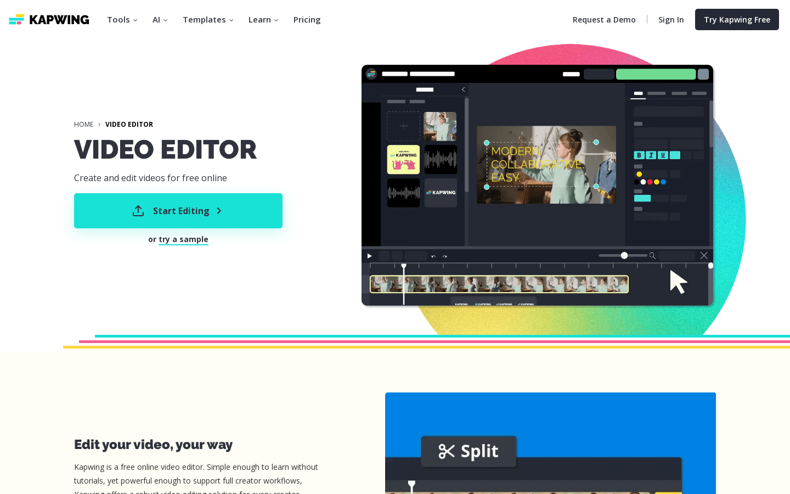Select the red color swatch in the editor panel
790x494 pixels.
(x=650, y=182)
